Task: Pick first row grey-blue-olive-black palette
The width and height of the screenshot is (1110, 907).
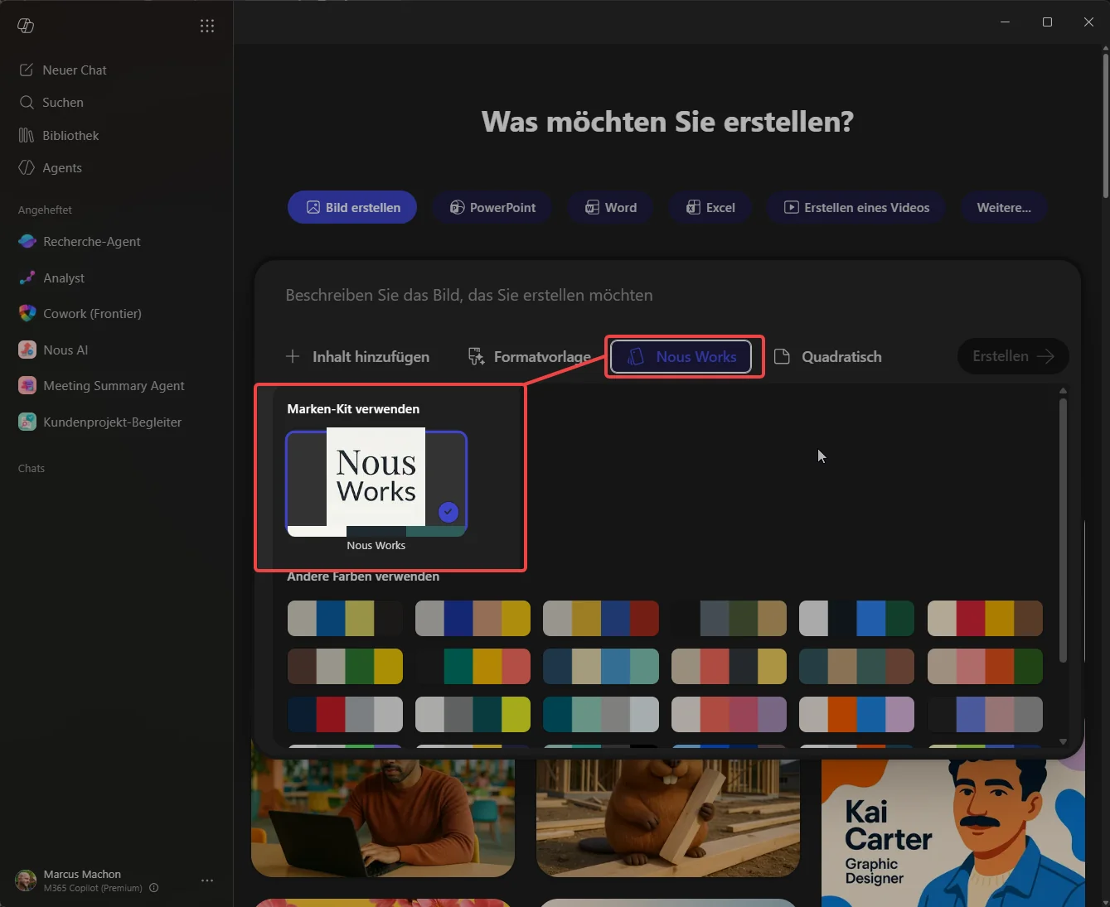Action: coord(345,619)
